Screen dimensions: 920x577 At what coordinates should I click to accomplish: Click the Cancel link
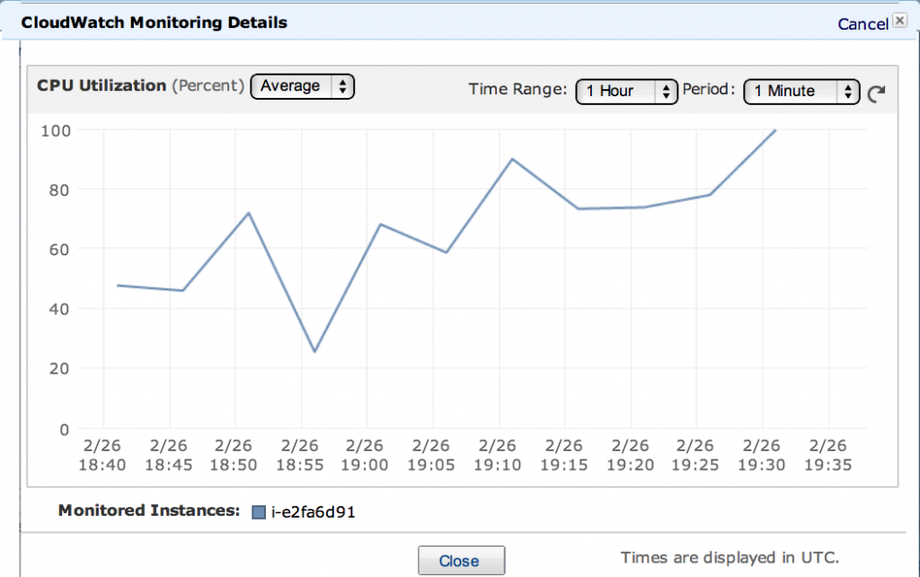862,24
